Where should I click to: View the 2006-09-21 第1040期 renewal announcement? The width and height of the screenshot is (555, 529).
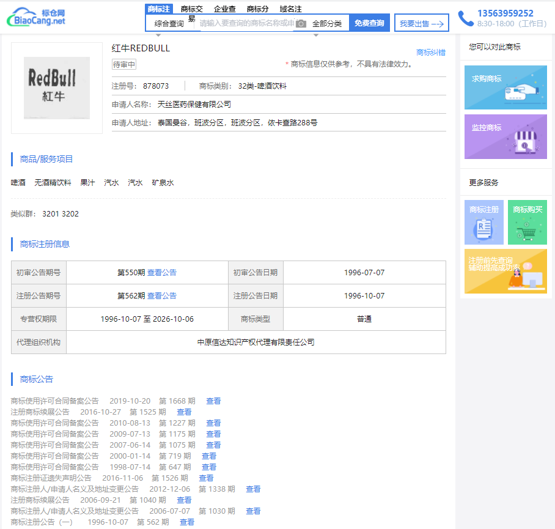pos(184,500)
